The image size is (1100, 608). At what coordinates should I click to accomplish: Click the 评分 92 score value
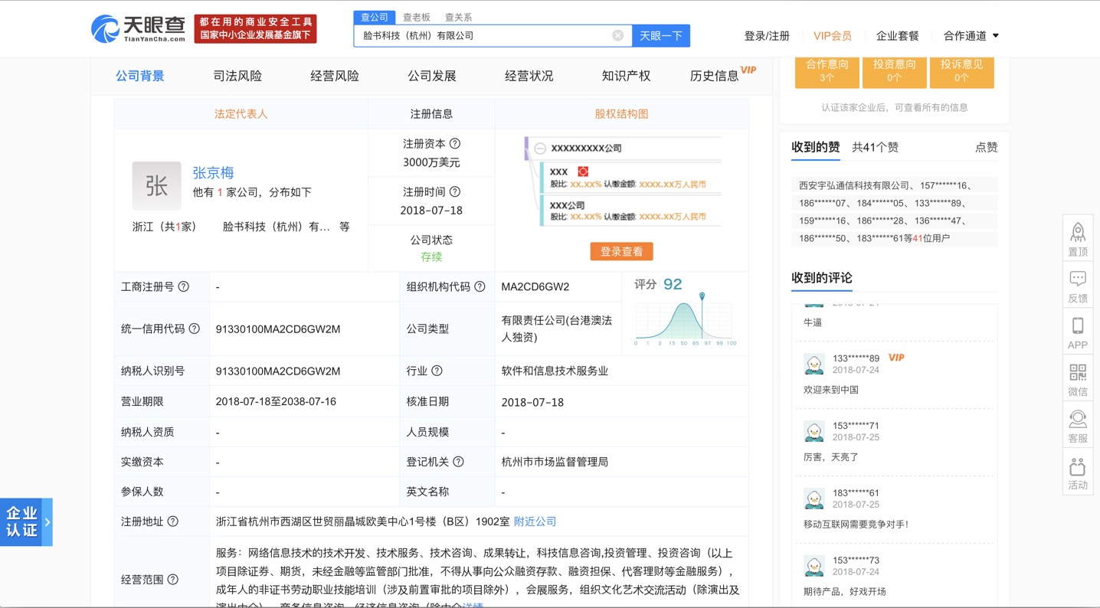point(673,284)
